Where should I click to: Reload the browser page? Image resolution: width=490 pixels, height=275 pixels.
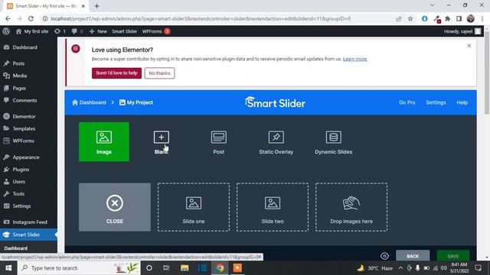coord(31,18)
